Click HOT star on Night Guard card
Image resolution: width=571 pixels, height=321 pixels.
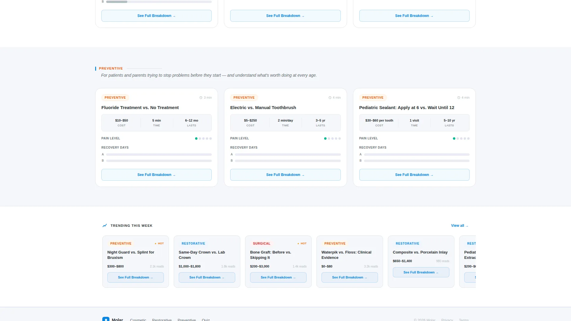tap(156, 243)
